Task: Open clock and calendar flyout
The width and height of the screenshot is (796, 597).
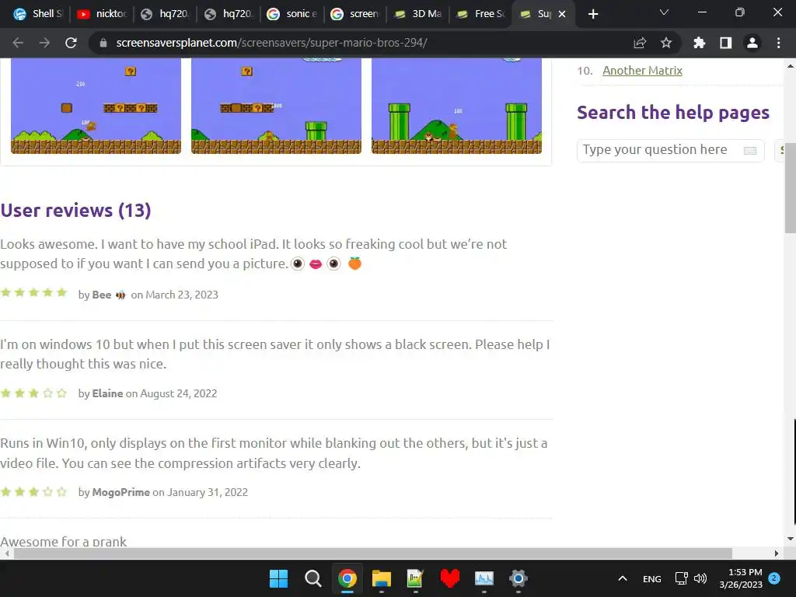Action: tap(741, 578)
